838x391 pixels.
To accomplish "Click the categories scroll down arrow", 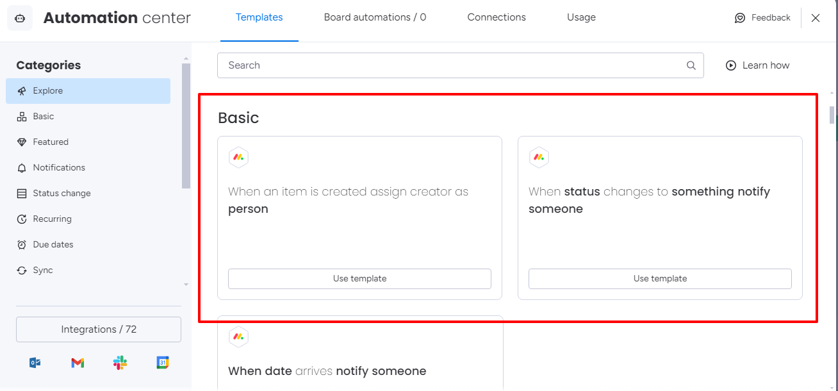I will pos(186,284).
